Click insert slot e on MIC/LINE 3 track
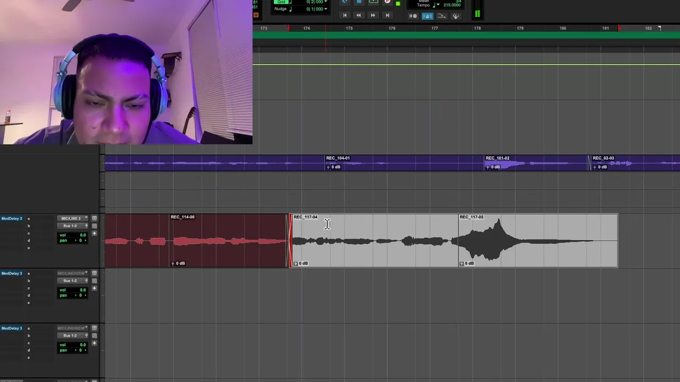The image size is (680, 382). click(29, 248)
